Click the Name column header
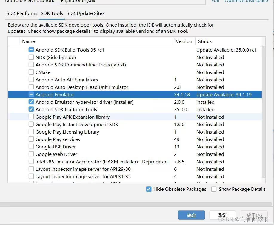The image size is (274, 225). coord(96,41)
